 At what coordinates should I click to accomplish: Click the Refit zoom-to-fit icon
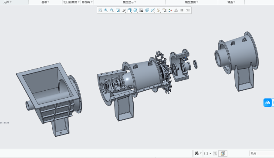100,10
